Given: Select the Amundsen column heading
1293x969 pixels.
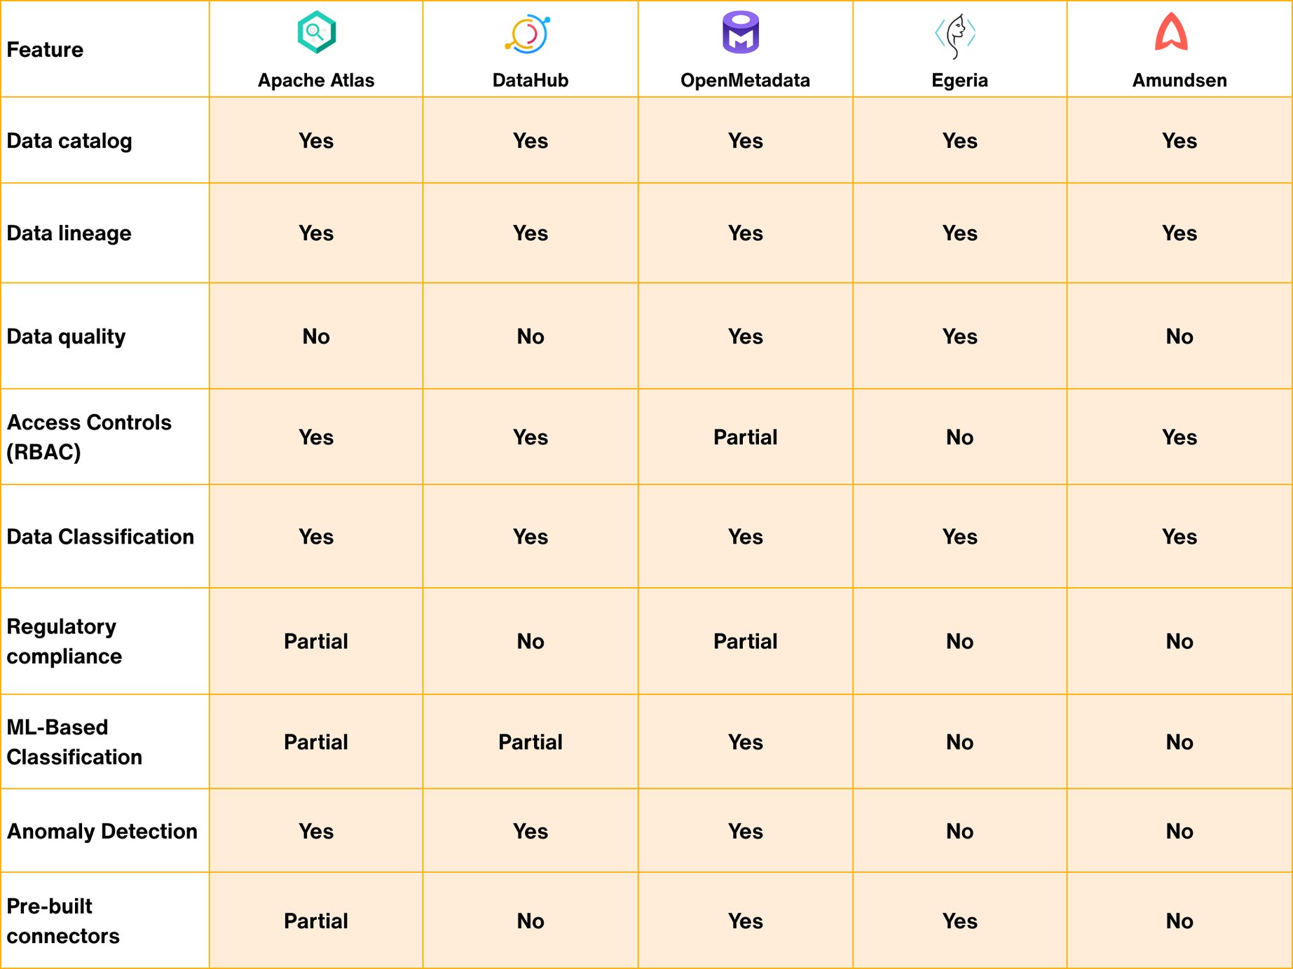Looking at the screenshot, I should (1179, 81).
